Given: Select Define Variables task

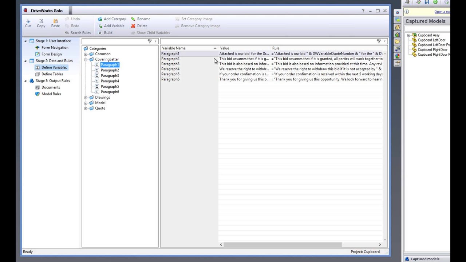Looking at the screenshot, I should coord(51,67).
